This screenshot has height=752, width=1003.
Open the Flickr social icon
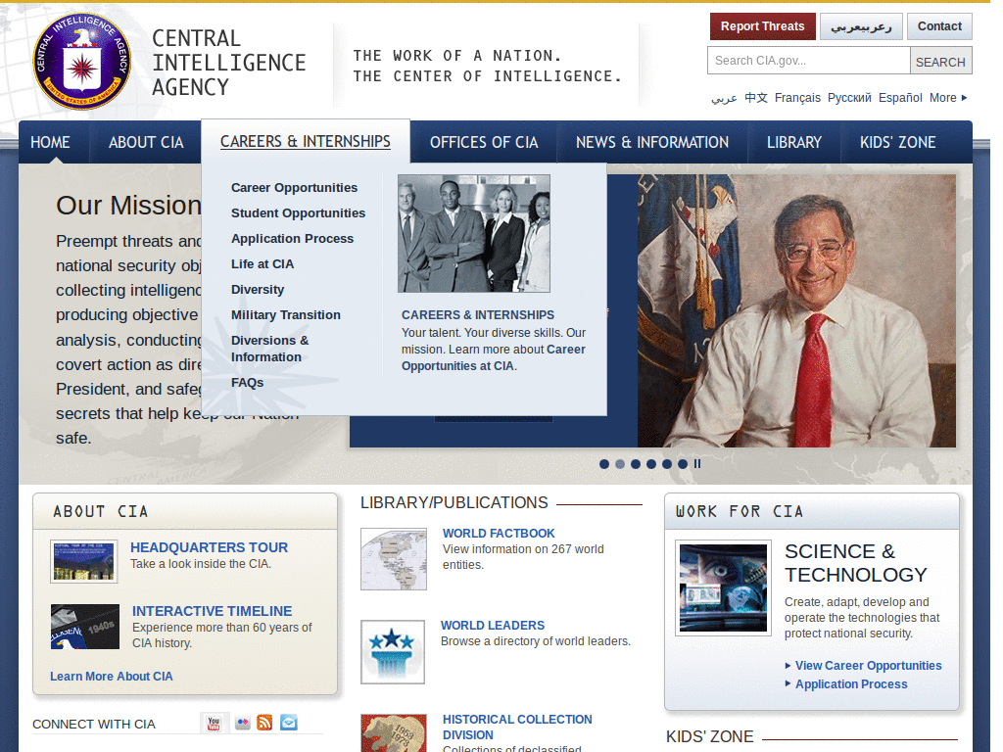click(243, 724)
